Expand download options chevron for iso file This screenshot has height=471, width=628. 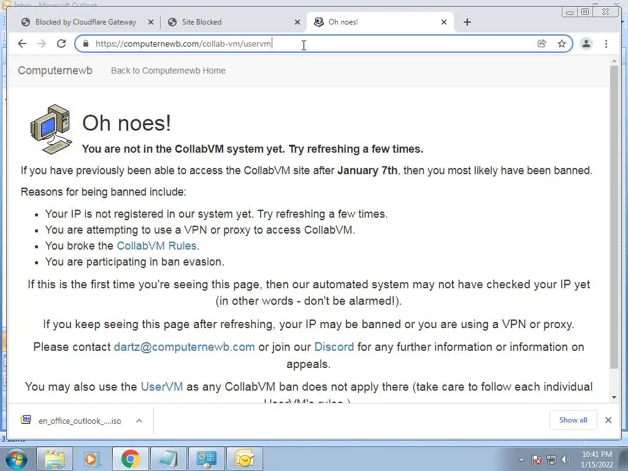[x=139, y=421]
